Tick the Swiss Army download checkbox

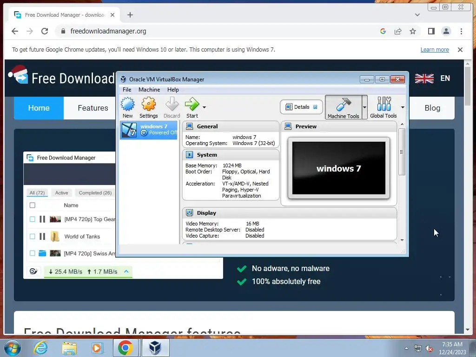33,253
